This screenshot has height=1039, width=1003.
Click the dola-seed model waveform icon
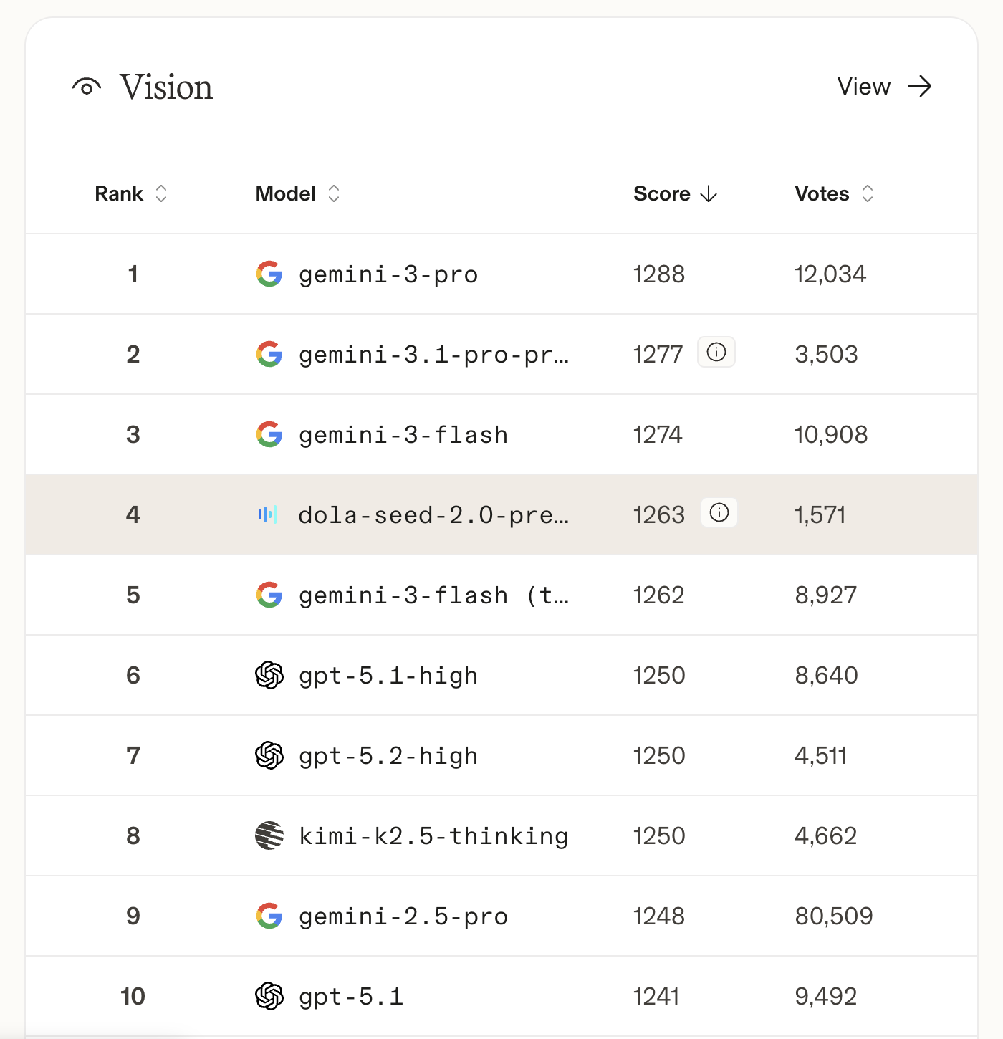pos(267,514)
